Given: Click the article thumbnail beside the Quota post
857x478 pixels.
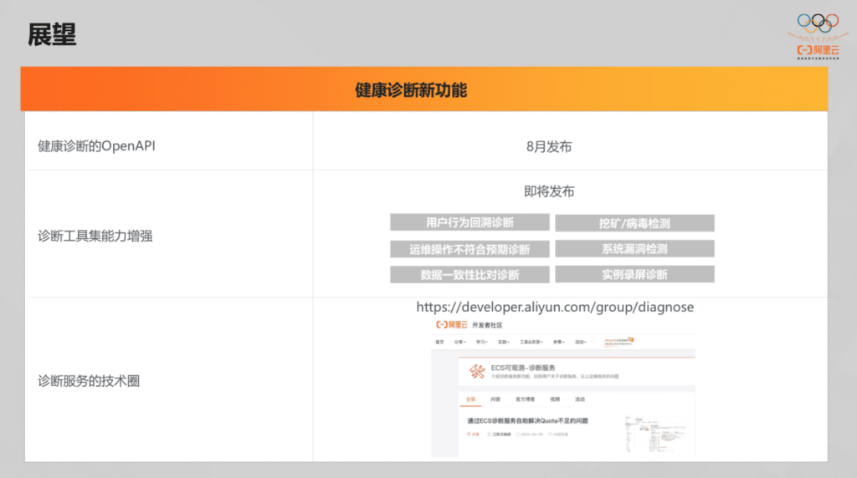Looking at the screenshot, I should 655,434.
